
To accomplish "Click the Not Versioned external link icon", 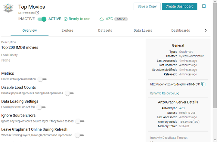I will pos(37,13).
